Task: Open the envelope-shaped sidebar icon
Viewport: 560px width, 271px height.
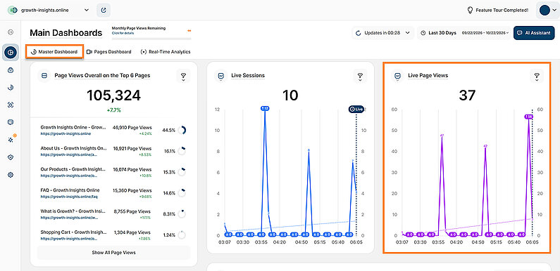Action: [11, 70]
